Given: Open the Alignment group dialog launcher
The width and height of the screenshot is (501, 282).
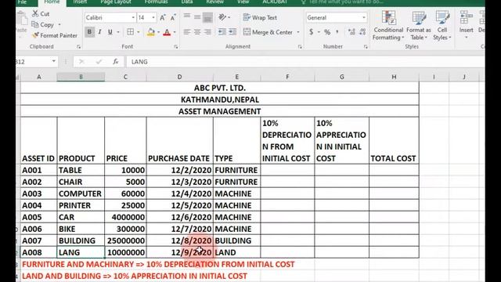Looking at the screenshot, I should pyautogui.click(x=300, y=47).
